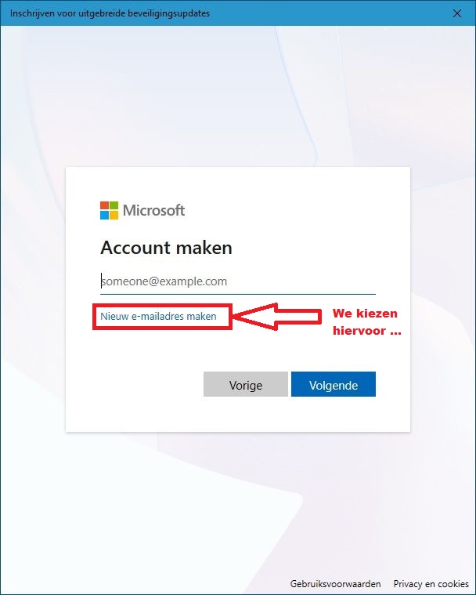
Task: Click the blue square of the Microsoft logo
Action: 104,215
